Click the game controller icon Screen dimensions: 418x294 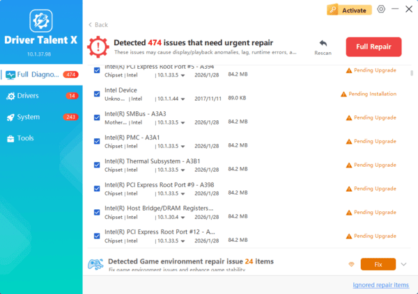pyautogui.click(x=95, y=264)
